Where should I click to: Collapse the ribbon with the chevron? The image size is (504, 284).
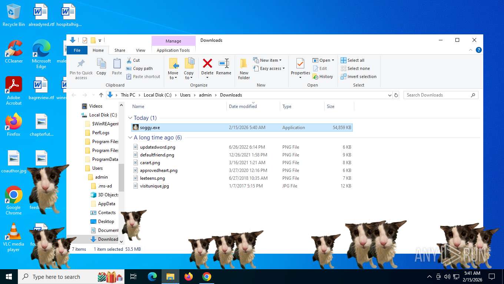pyautogui.click(x=471, y=50)
